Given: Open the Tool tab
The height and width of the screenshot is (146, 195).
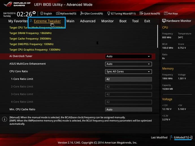Looking at the screenshot, I should pyautogui.click(x=135, y=21).
